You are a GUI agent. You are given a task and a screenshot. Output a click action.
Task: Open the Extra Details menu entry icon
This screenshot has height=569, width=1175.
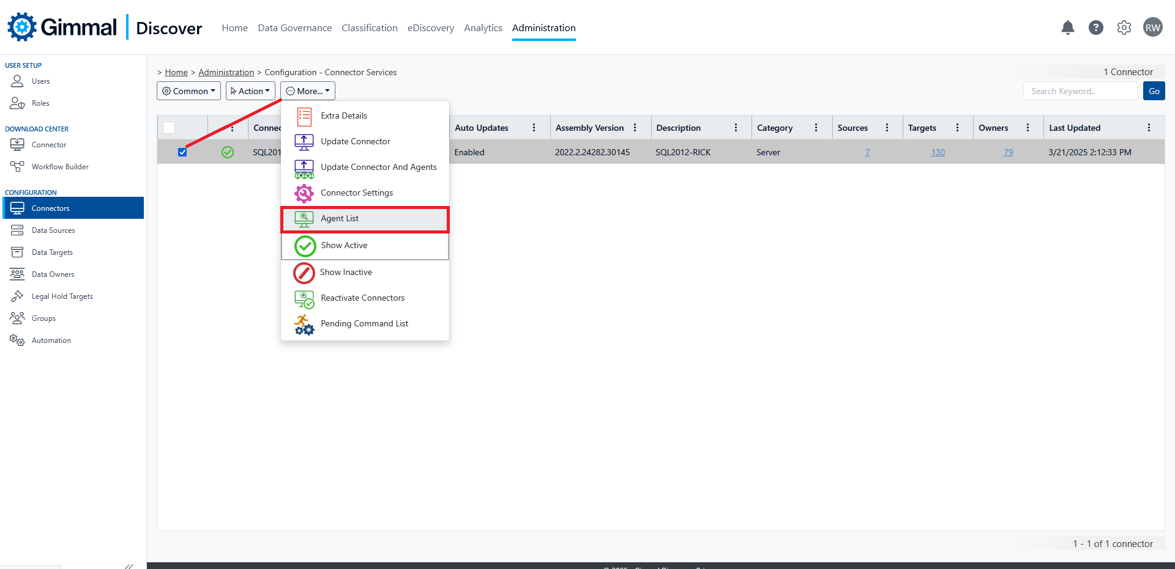(304, 116)
